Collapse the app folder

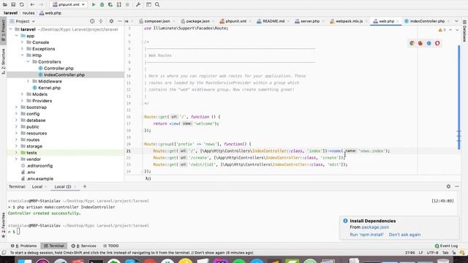tap(16, 36)
